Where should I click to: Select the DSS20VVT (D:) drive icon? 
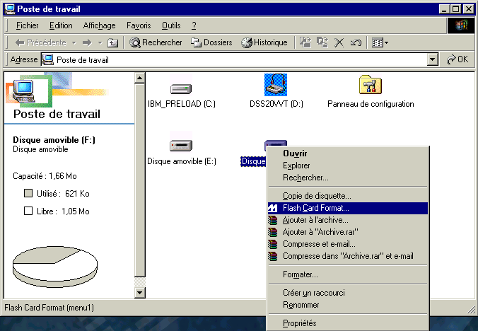click(276, 85)
